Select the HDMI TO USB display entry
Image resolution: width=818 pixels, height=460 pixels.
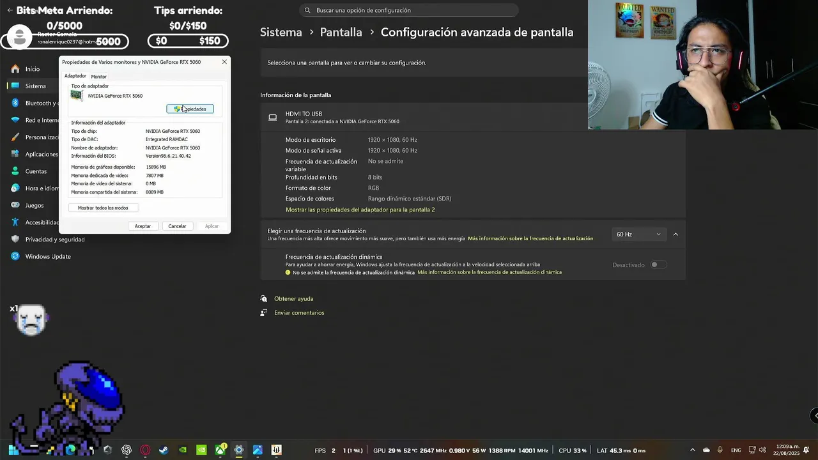tap(472, 117)
